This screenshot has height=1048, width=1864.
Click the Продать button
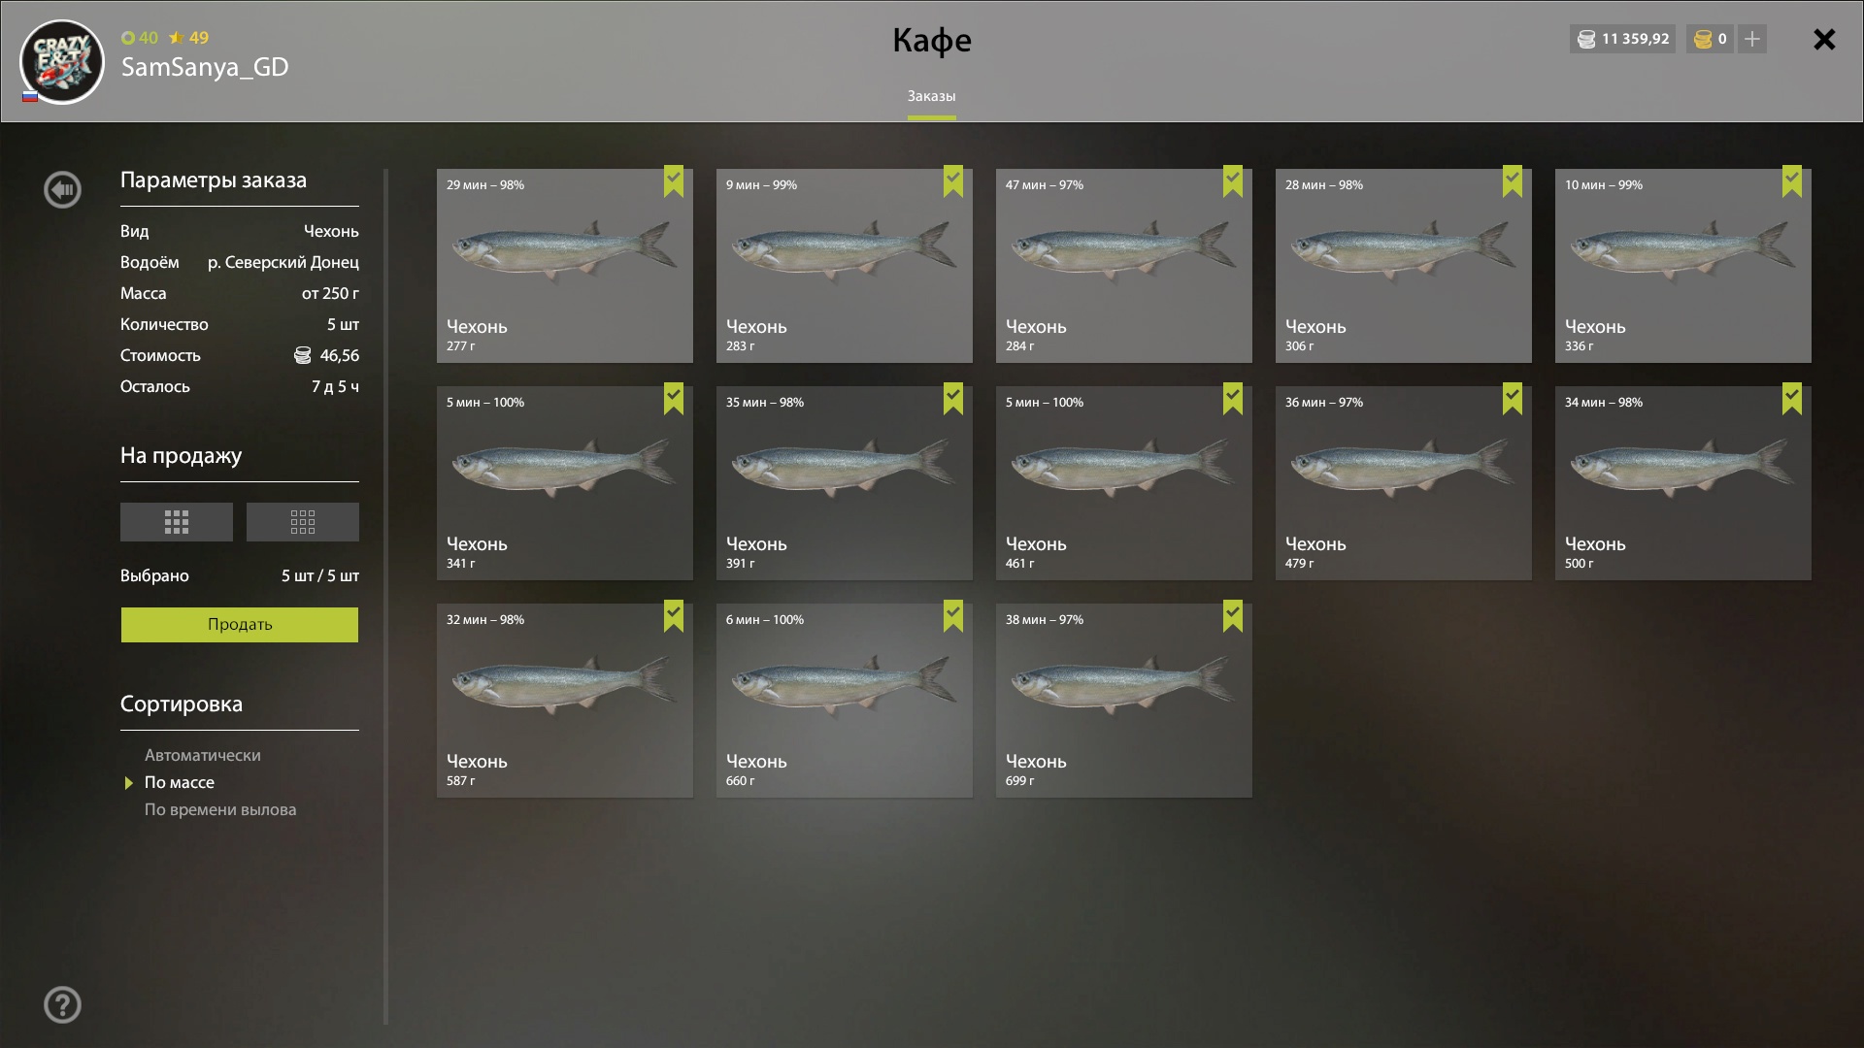point(240,625)
